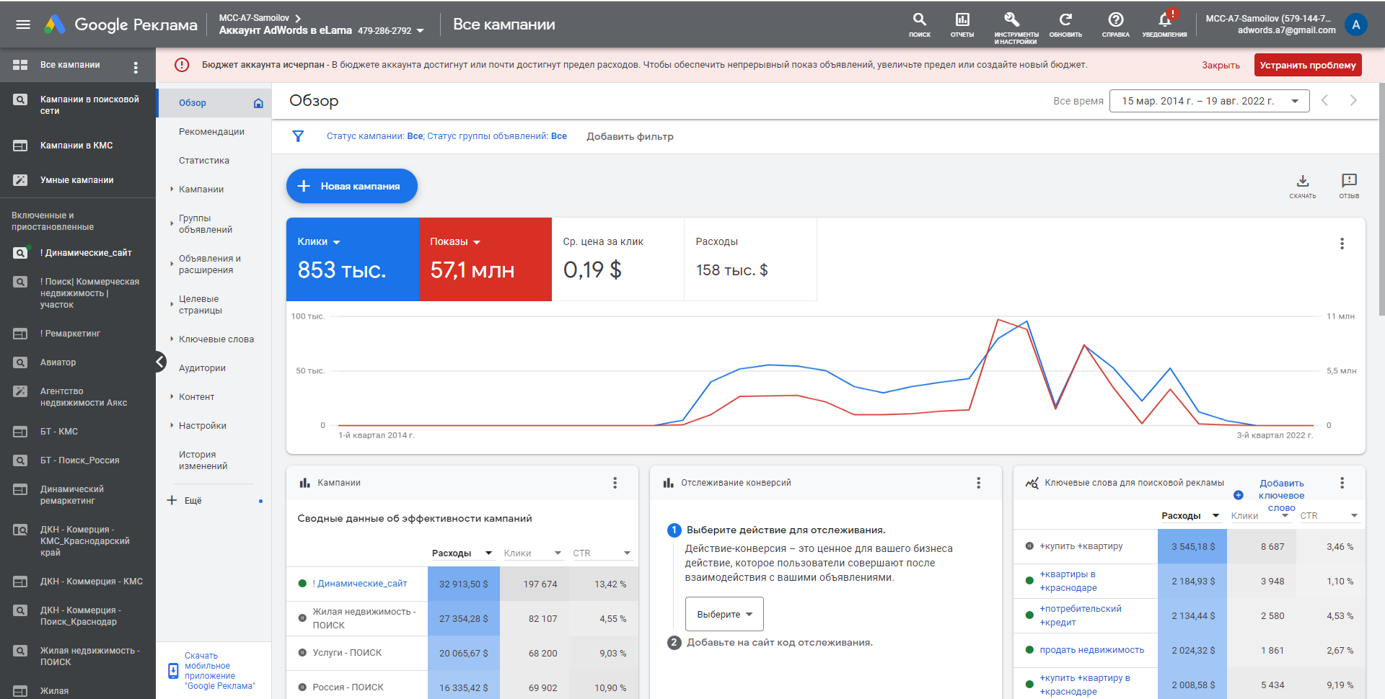Download the overview report (Скачать)
This screenshot has width=1385, height=699.
(x=1303, y=185)
